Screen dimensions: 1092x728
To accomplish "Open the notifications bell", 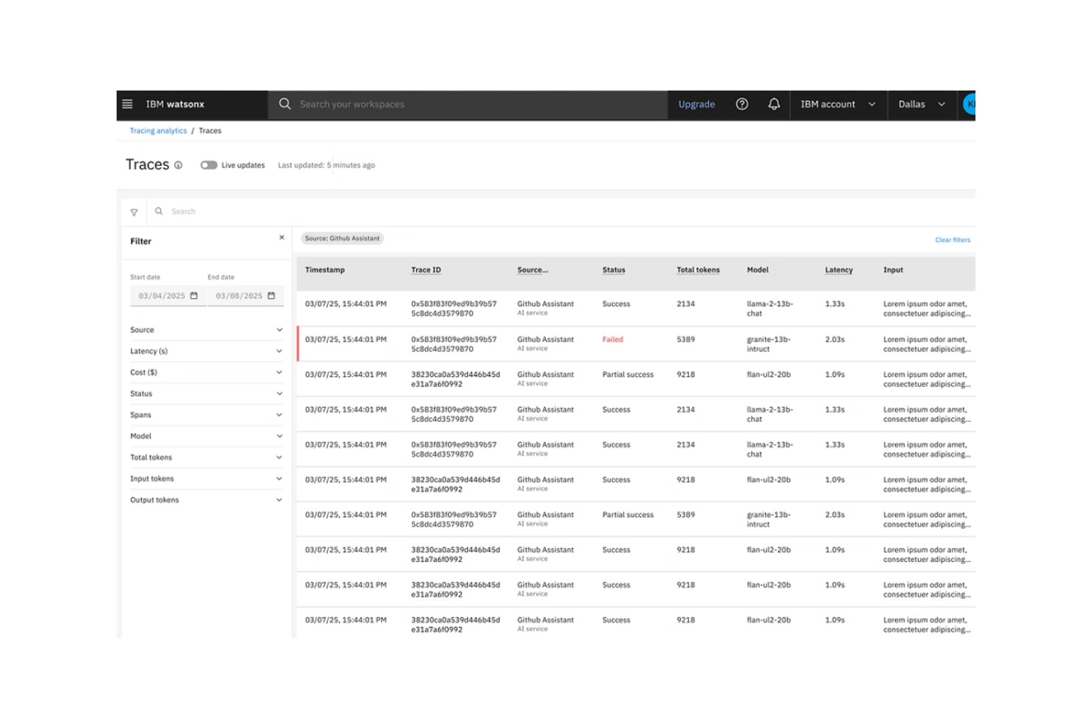I will pos(773,104).
